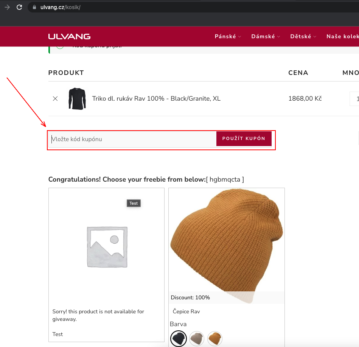Select the orange beanie color swatch
The width and height of the screenshot is (359, 347).
point(215,339)
